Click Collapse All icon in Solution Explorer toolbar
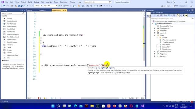This screenshot has height=109, width=195. pyautogui.click(x=172, y=15)
